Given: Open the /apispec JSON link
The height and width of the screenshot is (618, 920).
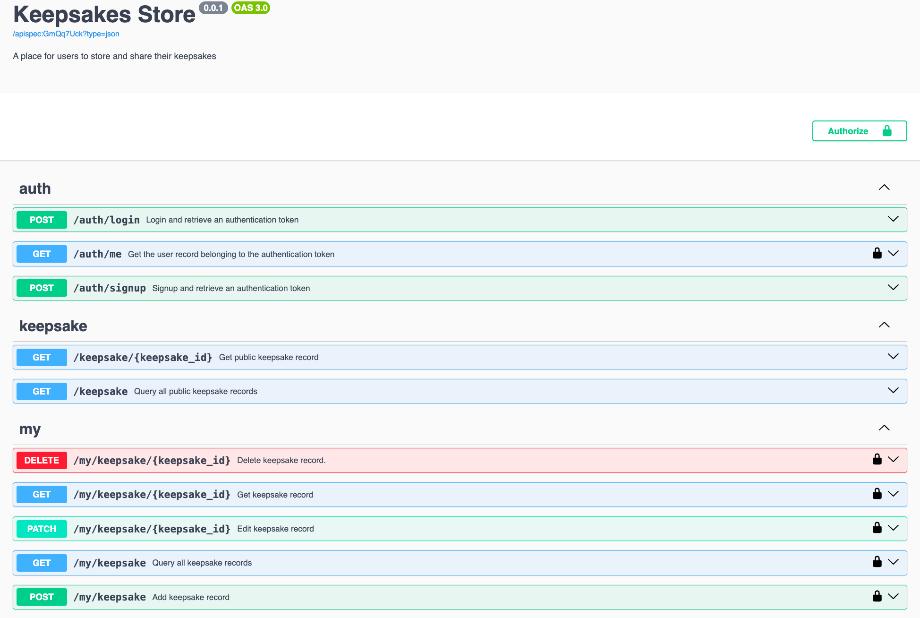Looking at the screenshot, I should [66, 34].
